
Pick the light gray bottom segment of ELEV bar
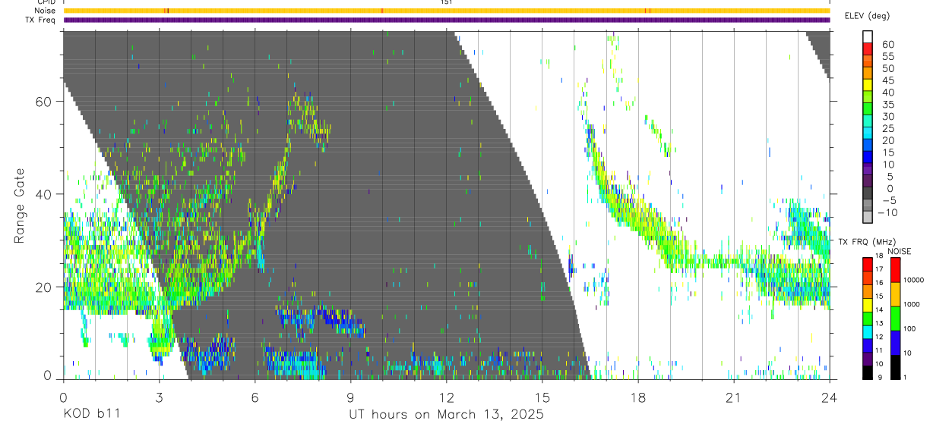[868, 218]
